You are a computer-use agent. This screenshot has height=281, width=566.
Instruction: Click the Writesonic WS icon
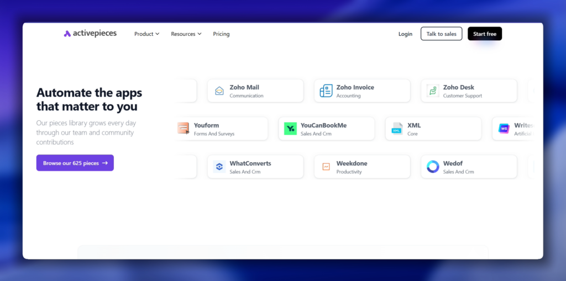[504, 129]
